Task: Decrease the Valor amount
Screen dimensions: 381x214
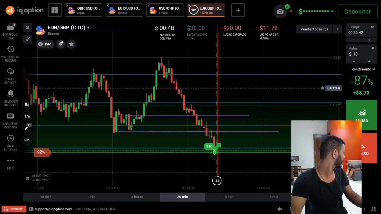Action: tap(354, 61)
